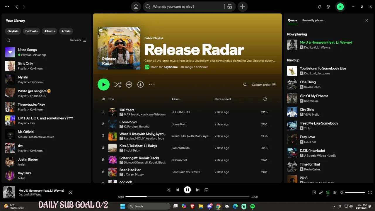Enable shuffle for Release Radar playlist
The height and width of the screenshot is (211, 375).
tap(117, 84)
